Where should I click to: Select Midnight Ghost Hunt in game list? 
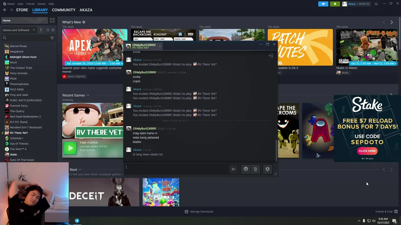[x=23, y=57]
